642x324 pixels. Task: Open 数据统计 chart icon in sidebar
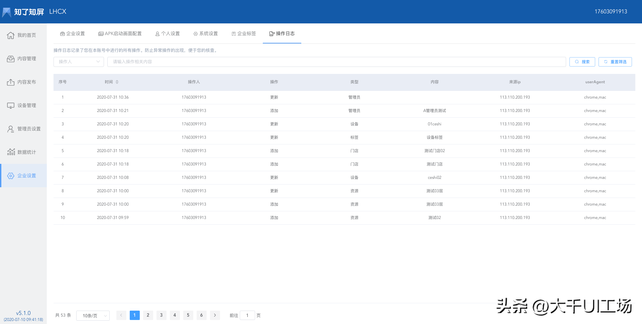point(11,152)
